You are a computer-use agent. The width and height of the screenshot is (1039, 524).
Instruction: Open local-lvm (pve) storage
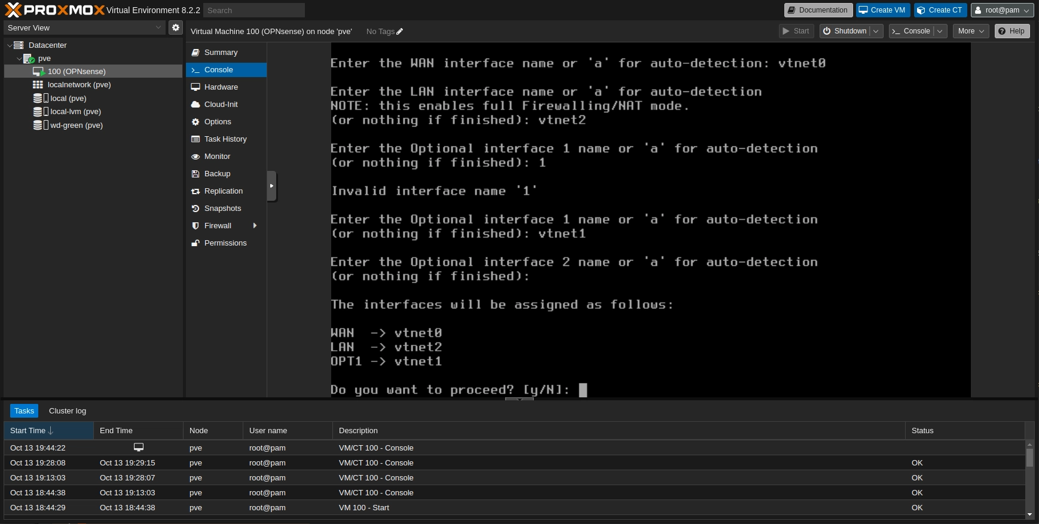coord(75,112)
